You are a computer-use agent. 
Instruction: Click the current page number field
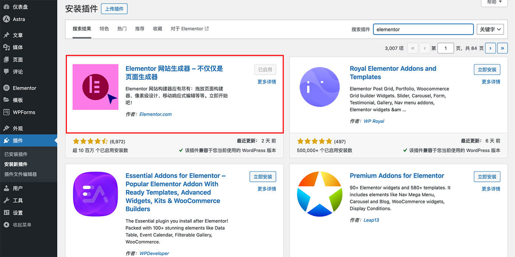pos(445,48)
